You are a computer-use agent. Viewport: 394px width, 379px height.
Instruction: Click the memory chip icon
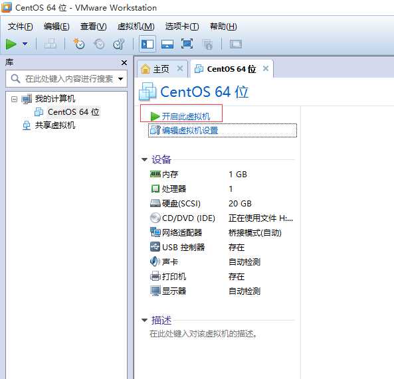155,174
